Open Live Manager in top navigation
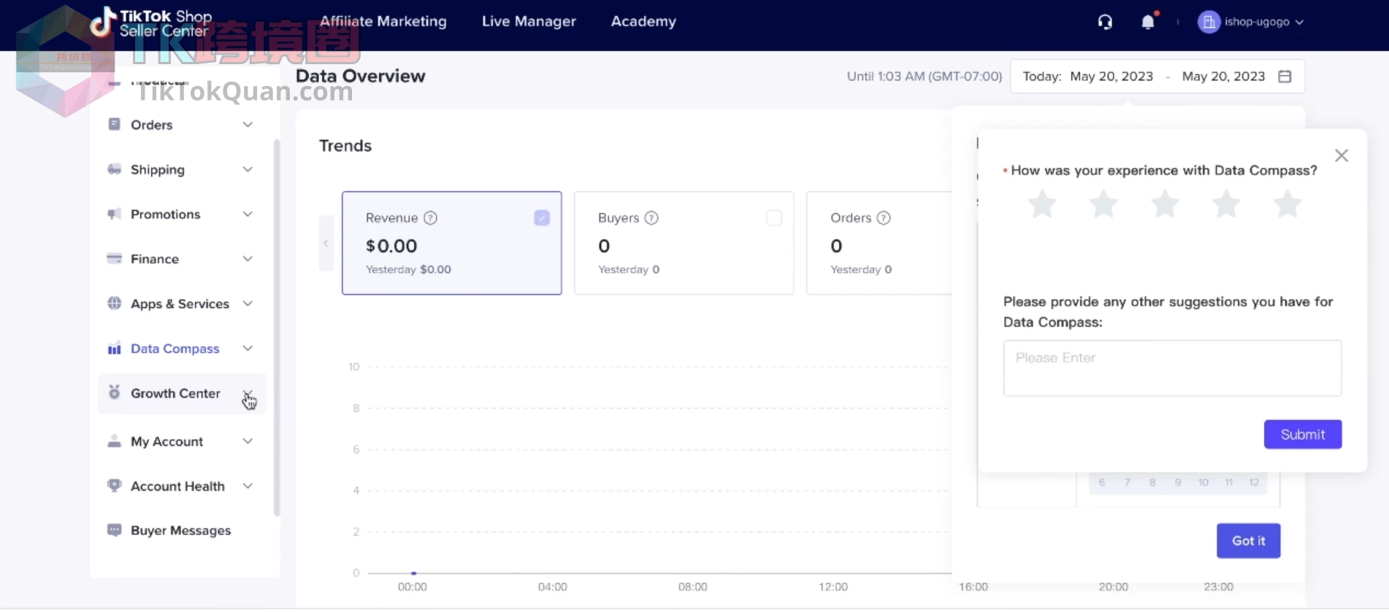This screenshot has width=1389, height=612. click(x=529, y=21)
